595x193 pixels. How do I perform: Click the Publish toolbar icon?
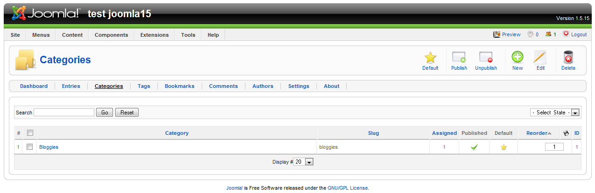[x=459, y=58]
